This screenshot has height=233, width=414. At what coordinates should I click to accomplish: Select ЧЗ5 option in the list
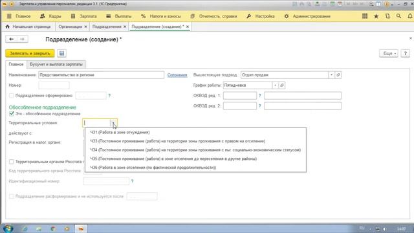tap(195, 159)
